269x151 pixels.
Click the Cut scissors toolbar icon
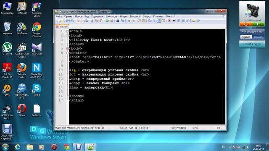point(92,21)
